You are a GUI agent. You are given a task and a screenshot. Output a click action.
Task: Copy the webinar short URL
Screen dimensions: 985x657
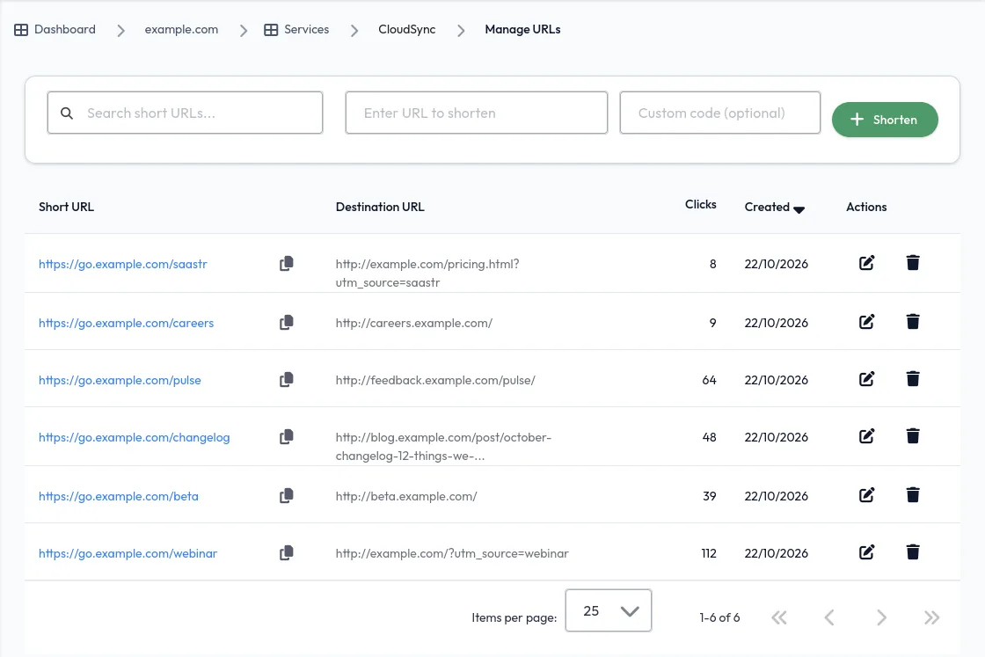(x=286, y=552)
